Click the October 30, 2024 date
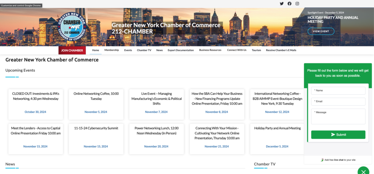374x174 pixels. [35, 112]
